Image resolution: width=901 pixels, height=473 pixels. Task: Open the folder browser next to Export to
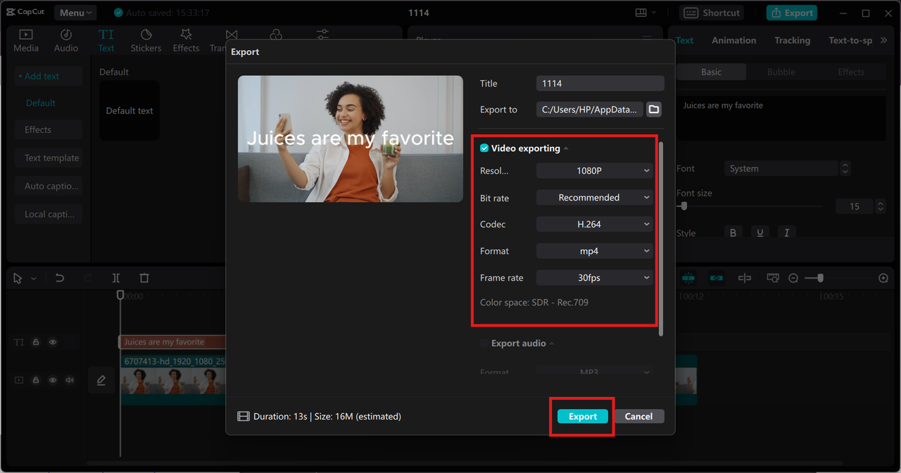pos(653,109)
